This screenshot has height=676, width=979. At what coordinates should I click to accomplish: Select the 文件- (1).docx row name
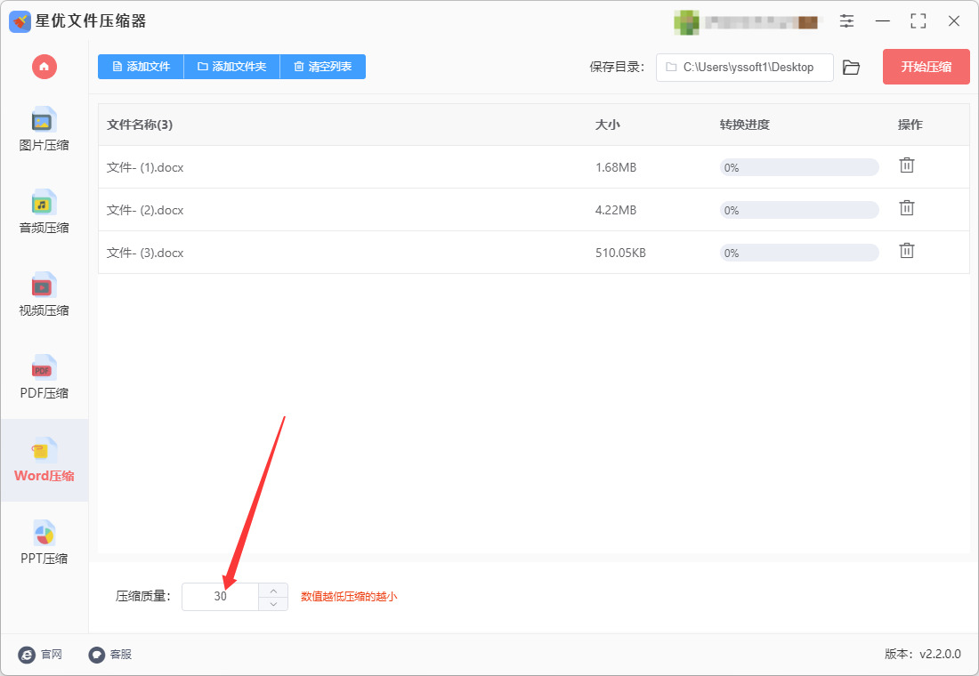click(145, 167)
